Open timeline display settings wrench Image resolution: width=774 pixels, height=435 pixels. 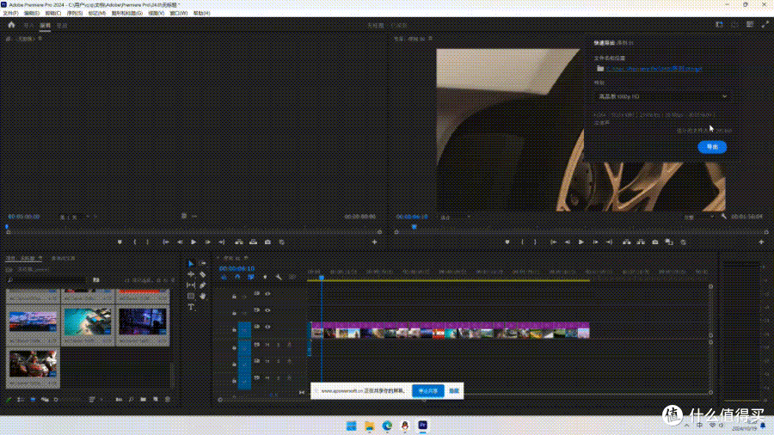279,278
